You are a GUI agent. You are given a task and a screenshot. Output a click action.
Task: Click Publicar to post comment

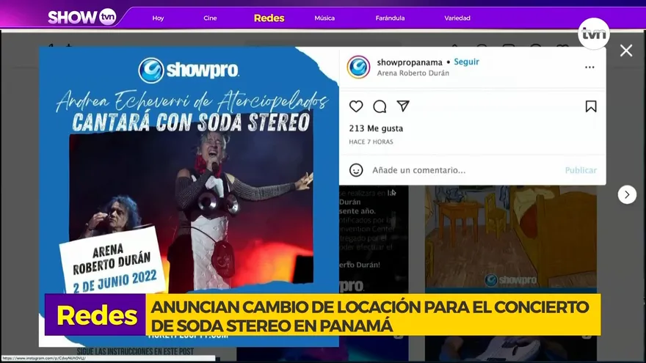point(581,170)
